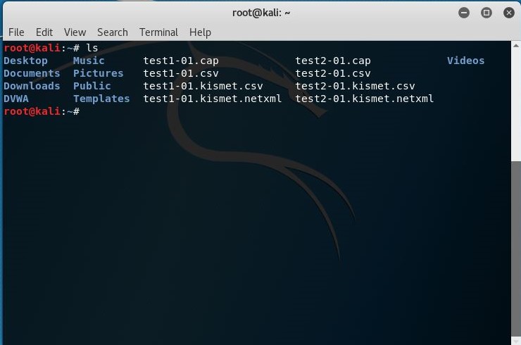Open the Search menu
Screen dimensions: 521x345
click(x=113, y=32)
